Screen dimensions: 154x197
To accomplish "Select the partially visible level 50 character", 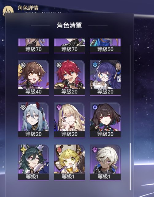I will coord(105,46).
